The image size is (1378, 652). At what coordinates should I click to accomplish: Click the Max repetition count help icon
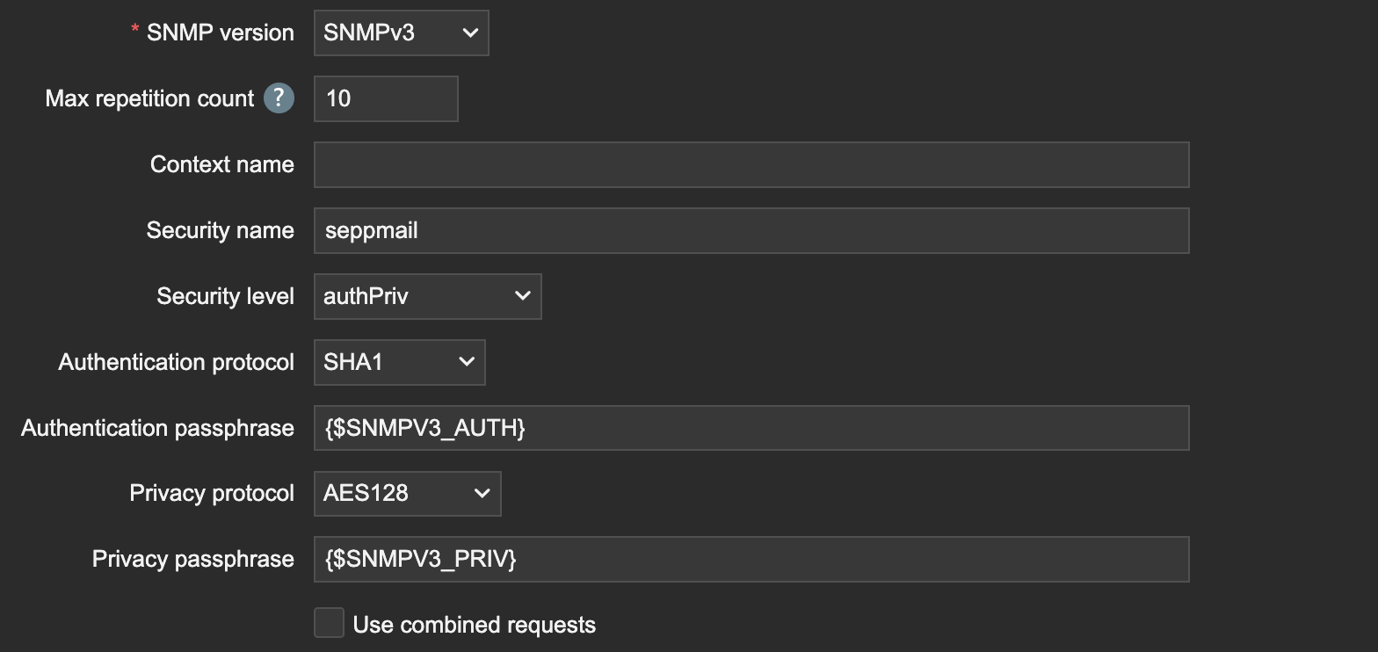tap(279, 98)
